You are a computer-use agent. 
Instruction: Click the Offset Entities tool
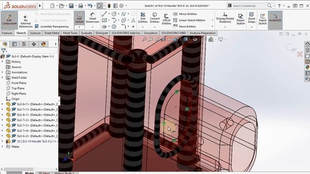pyautogui.click(x=167, y=19)
